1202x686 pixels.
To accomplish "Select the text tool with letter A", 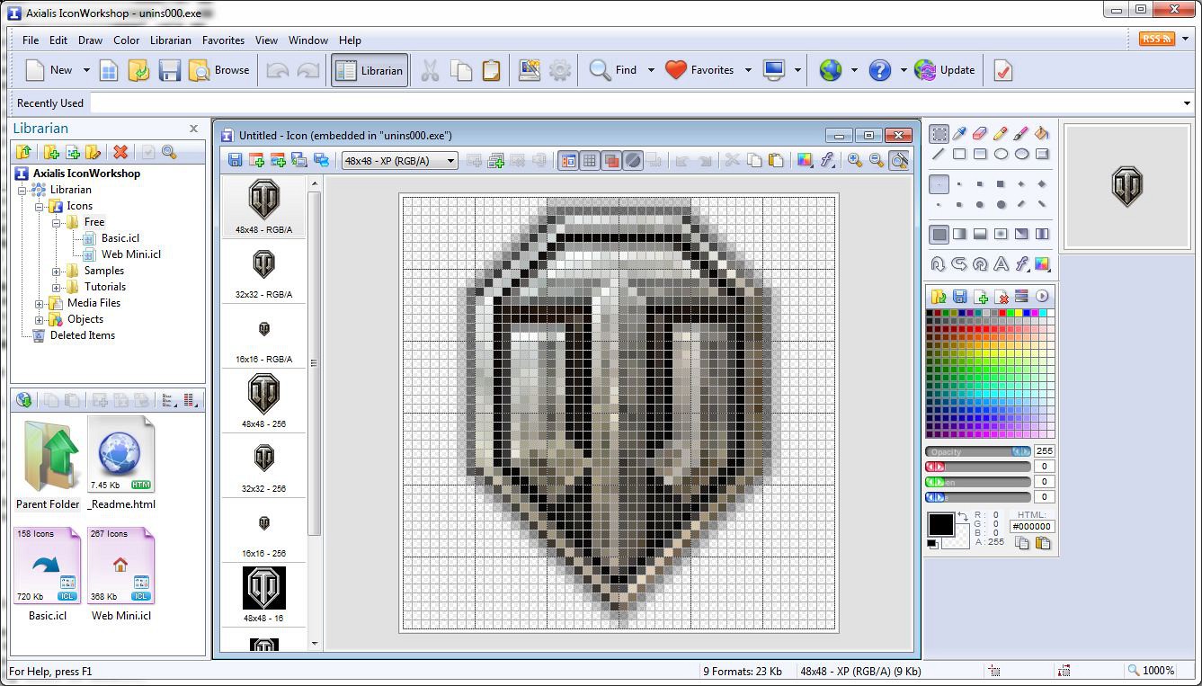I will (1001, 264).
